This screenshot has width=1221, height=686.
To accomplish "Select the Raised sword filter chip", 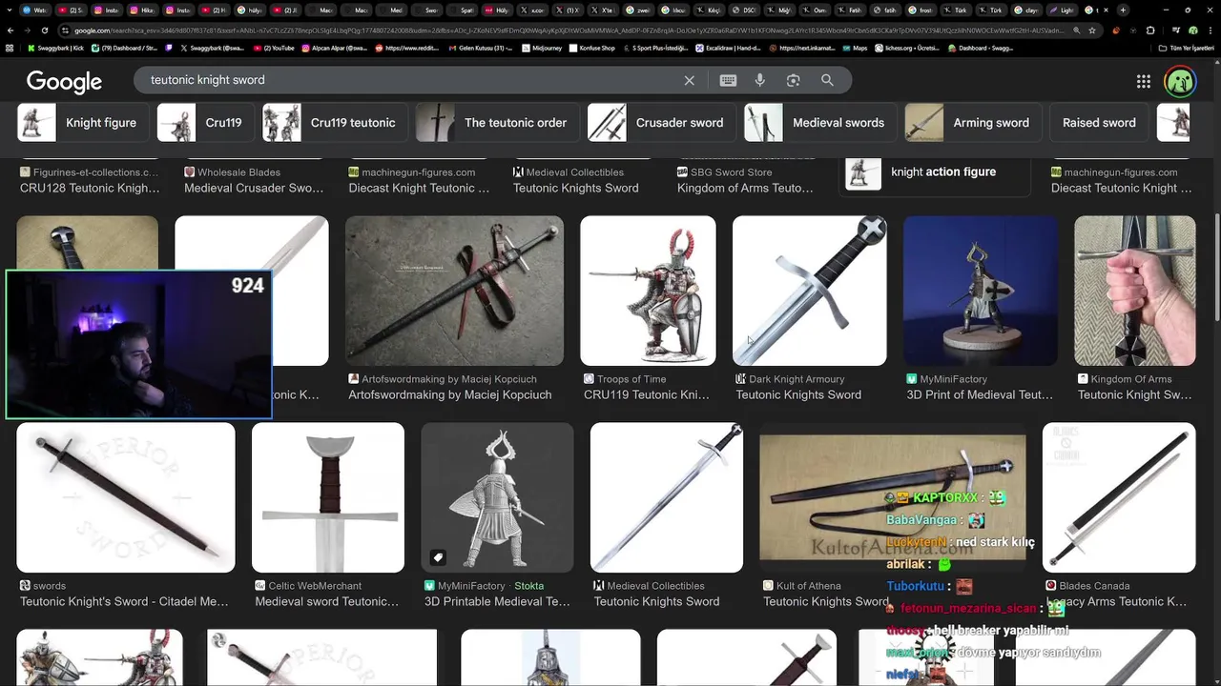I will tap(1099, 123).
